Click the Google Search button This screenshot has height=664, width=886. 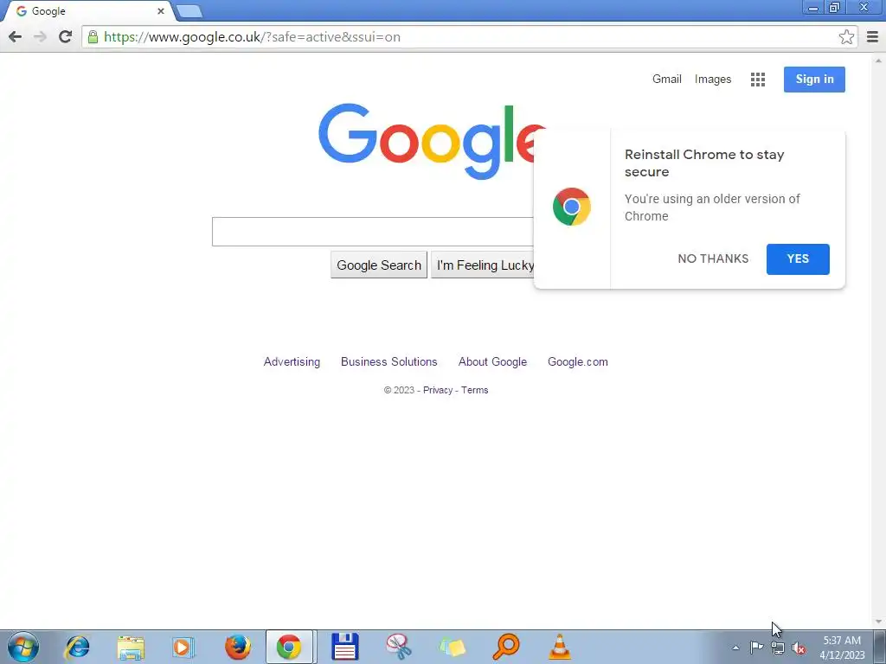[379, 265]
